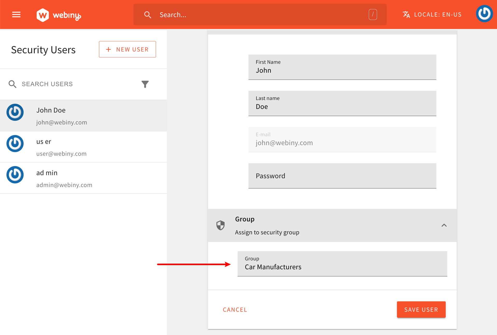Open the hamburger navigation menu
The width and height of the screenshot is (497, 335).
coord(16,14)
